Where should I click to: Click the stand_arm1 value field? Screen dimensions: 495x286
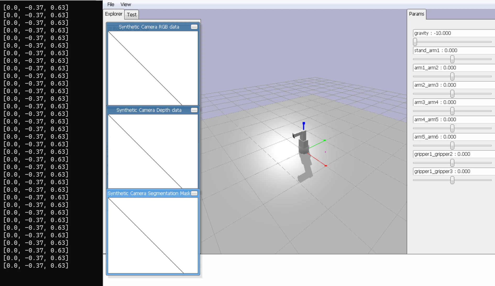click(454, 51)
